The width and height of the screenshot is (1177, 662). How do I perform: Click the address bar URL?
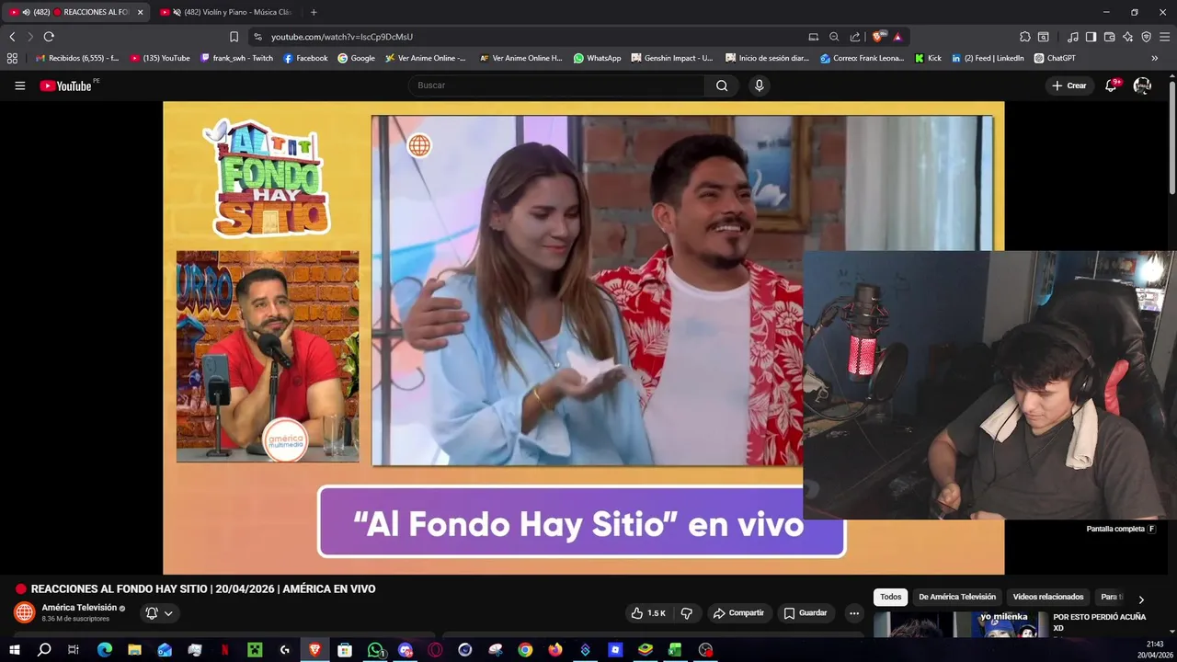pos(342,37)
